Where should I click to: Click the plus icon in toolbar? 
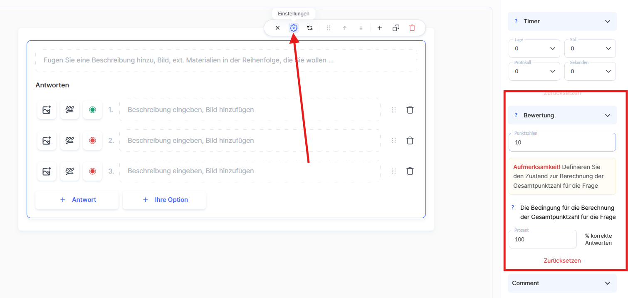tap(380, 28)
